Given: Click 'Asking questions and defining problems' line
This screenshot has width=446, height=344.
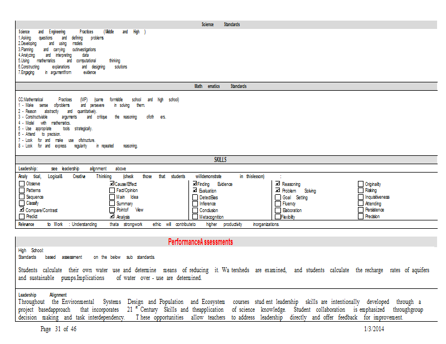Looking at the screenshot, I should click(x=61, y=38).
